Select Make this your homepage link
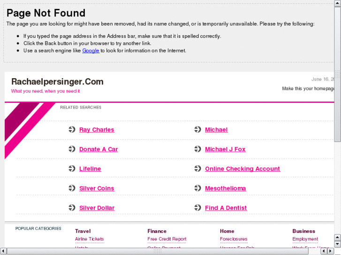The image size is (341, 255). pos(308,88)
